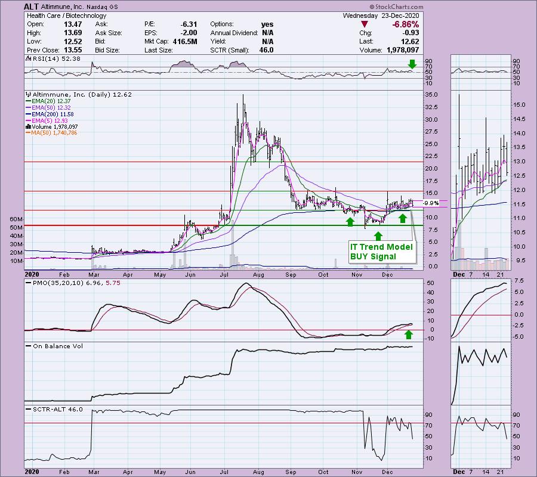Click the Open price value 13.47

[x=73, y=24]
